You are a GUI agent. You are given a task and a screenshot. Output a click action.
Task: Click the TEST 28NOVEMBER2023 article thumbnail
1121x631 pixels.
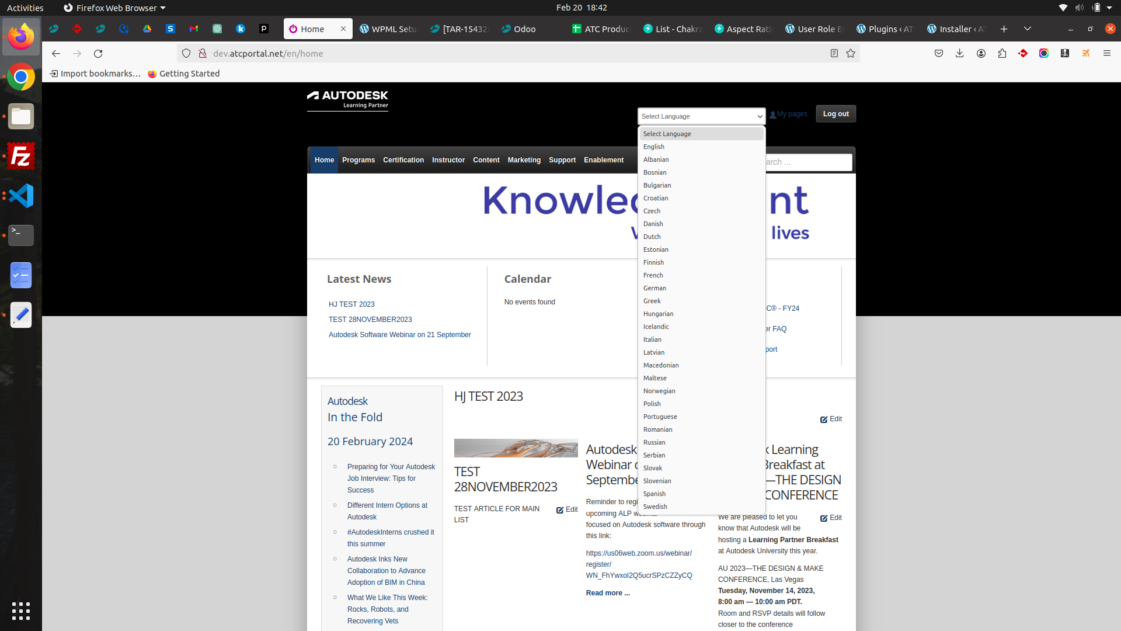click(x=516, y=448)
